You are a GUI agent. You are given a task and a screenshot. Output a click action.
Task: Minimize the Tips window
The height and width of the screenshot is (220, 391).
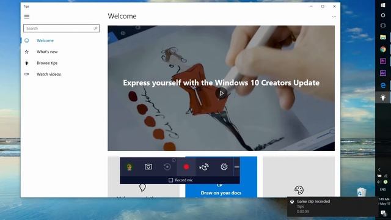pos(311,7)
